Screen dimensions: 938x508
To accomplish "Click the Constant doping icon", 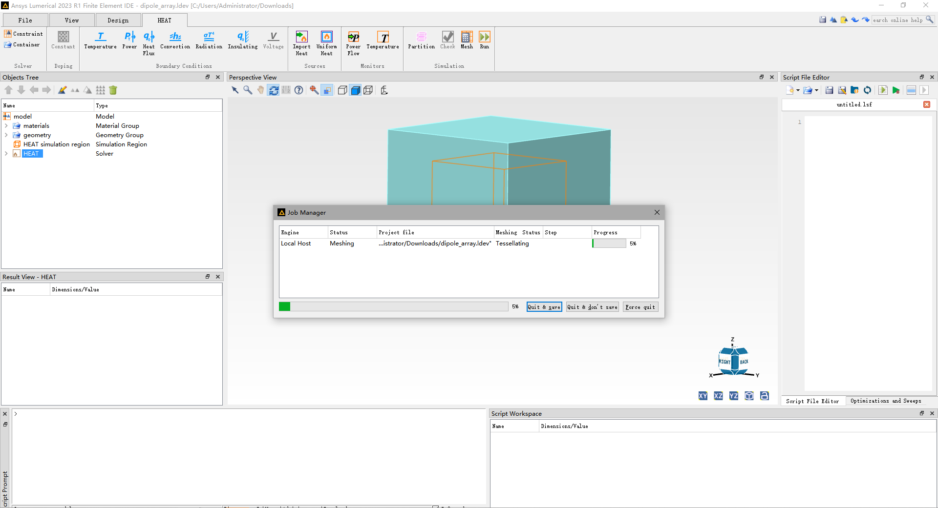I will (63, 41).
